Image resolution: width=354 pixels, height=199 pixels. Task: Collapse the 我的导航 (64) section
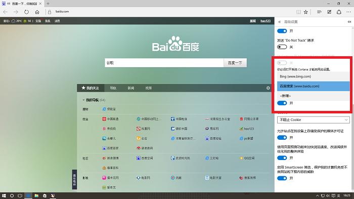tap(83, 100)
